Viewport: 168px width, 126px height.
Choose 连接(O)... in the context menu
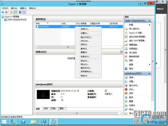[x=88, y=29]
